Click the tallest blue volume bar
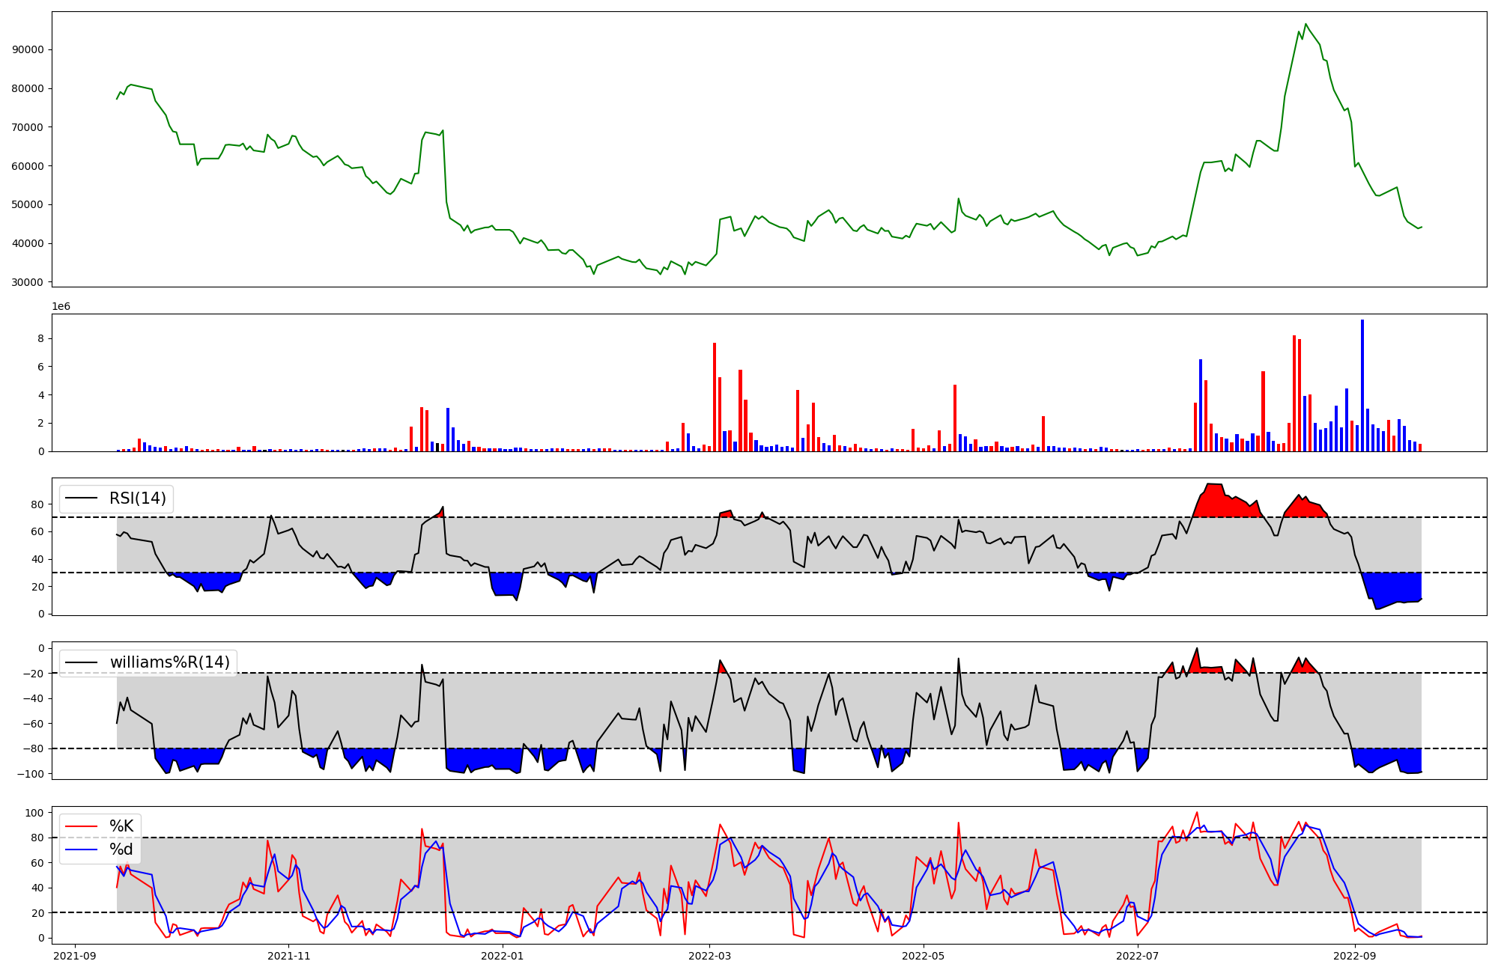 coord(1362,385)
